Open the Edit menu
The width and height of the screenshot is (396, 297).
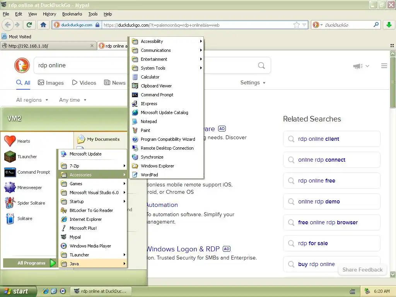pyautogui.click(x=19, y=14)
